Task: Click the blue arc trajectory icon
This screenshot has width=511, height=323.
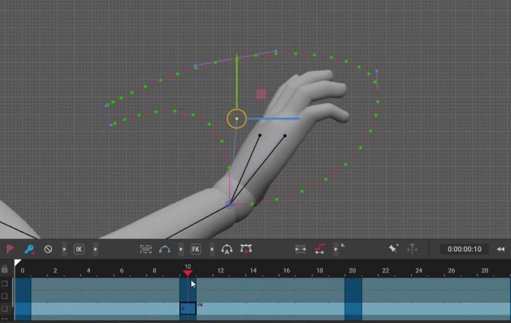Action: click(x=164, y=249)
